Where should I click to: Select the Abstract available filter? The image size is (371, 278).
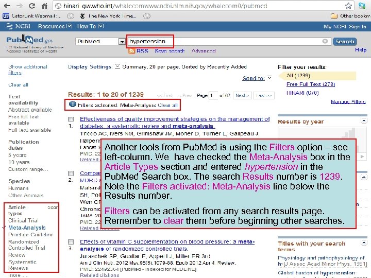(30, 110)
